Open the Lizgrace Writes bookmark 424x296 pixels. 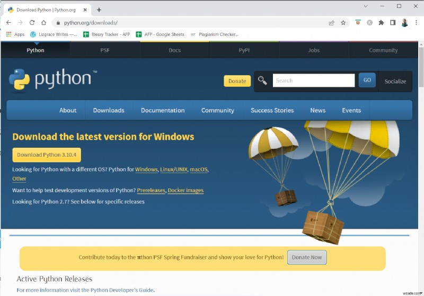click(x=54, y=34)
